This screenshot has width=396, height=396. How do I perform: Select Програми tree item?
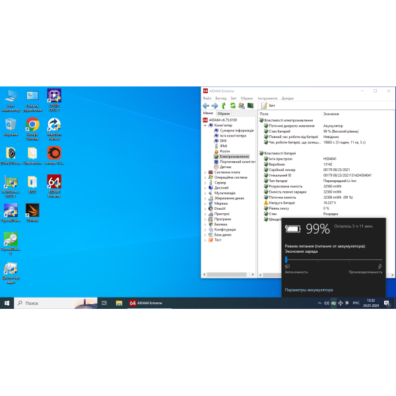pyautogui.click(x=220, y=219)
